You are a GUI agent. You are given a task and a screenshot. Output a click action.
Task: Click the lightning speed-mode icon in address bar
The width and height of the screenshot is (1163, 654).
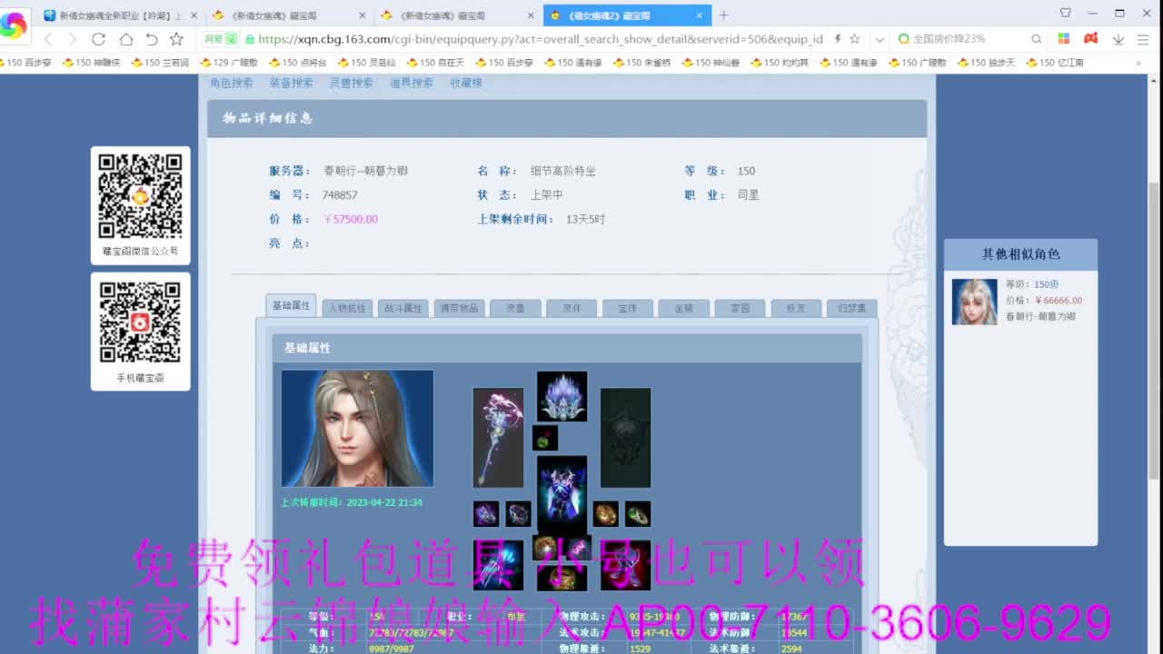(x=838, y=39)
